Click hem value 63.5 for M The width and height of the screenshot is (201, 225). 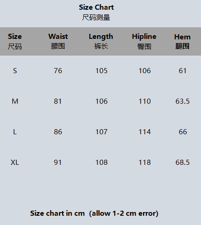click(183, 101)
